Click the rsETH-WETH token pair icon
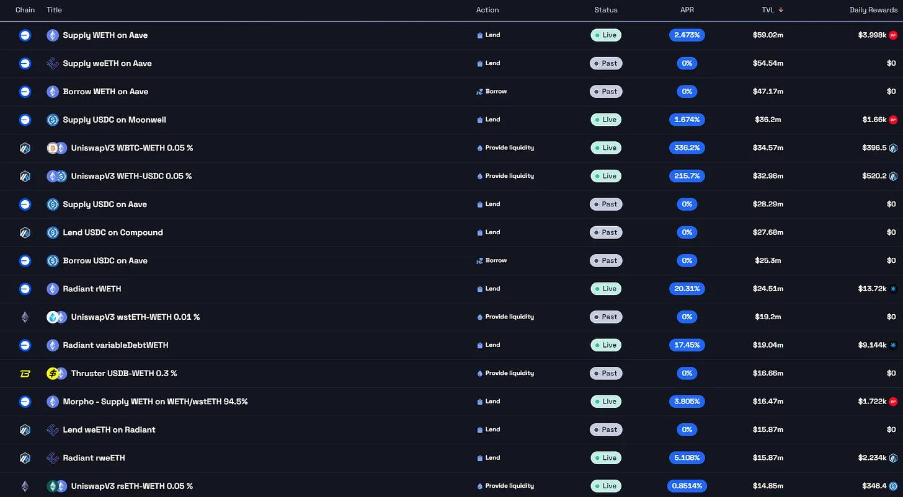Screen dimensions: 903x497 pyautogui.click(x=57, y=486)
